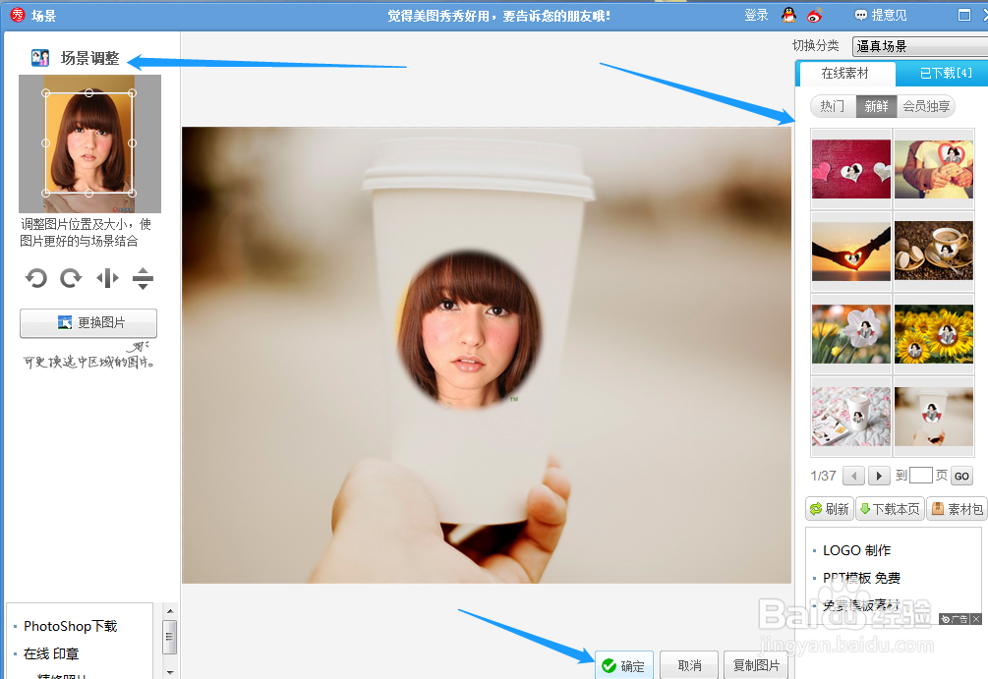Image resolution: width=988 pixels, height=679 pixels.
Task: Open the 在线 印章 link
Action: click(51, 653)
